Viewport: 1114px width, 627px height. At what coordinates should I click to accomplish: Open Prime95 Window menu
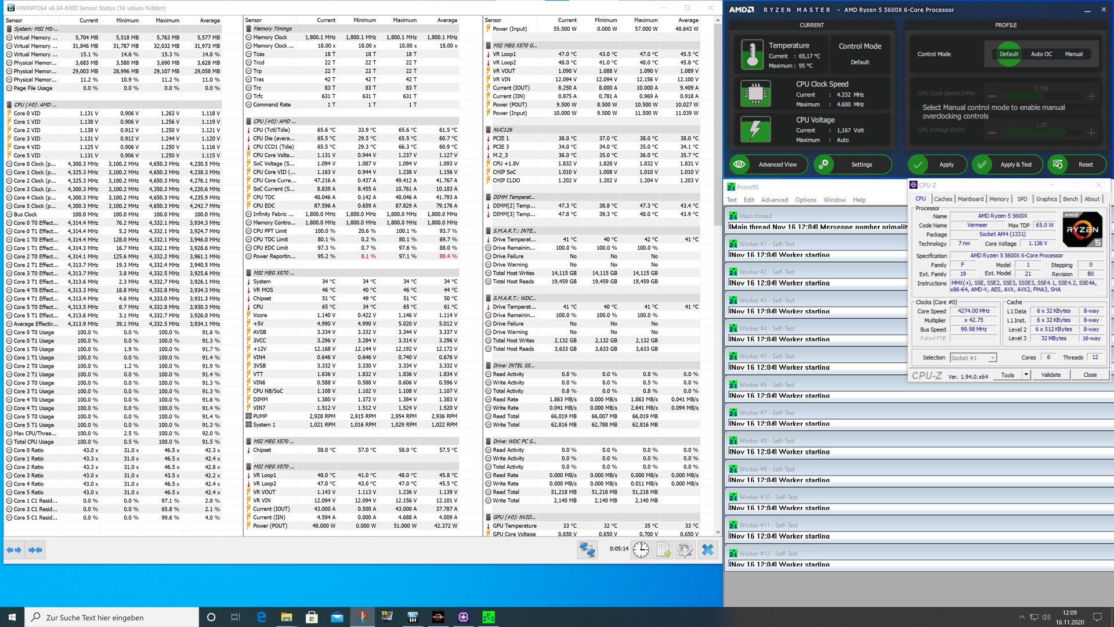tap(834, 200)
